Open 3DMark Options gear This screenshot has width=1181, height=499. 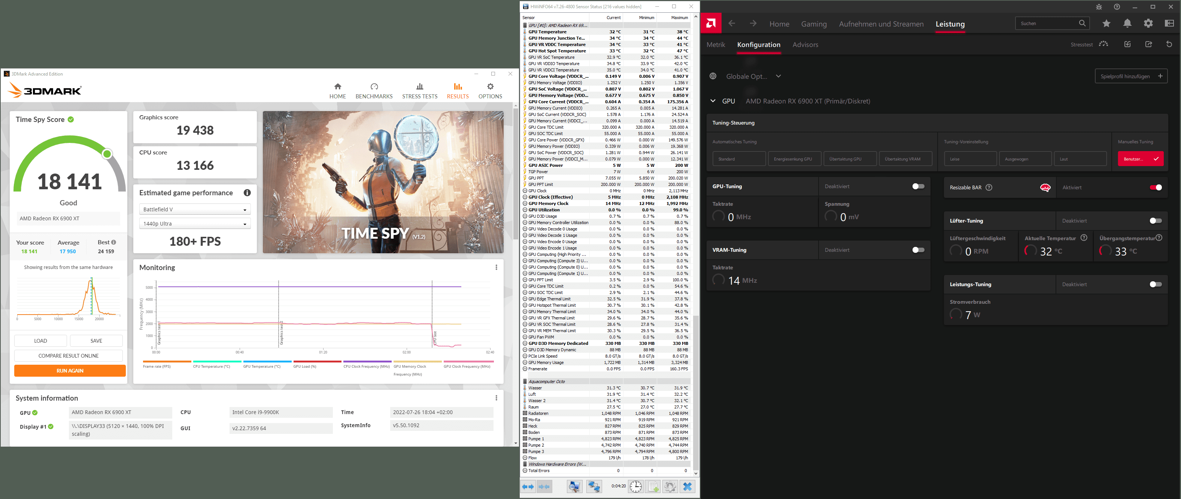[x=490, y=91]
